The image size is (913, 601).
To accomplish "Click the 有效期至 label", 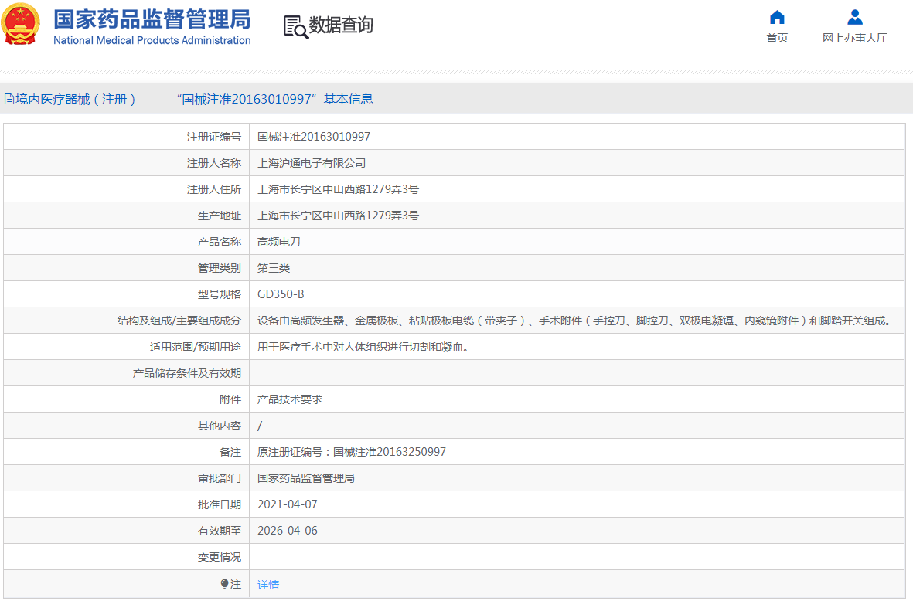I will tap(219, 531).
